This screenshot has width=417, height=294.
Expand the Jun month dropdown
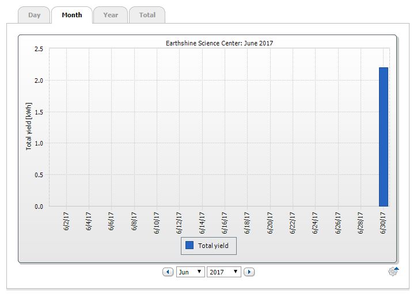pyautogui.click(x=190, y=272)
